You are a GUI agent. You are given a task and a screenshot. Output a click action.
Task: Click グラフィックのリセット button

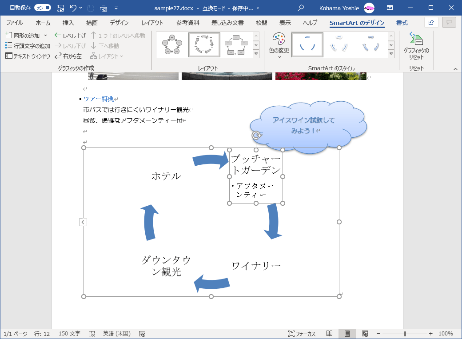coord(416,46)
